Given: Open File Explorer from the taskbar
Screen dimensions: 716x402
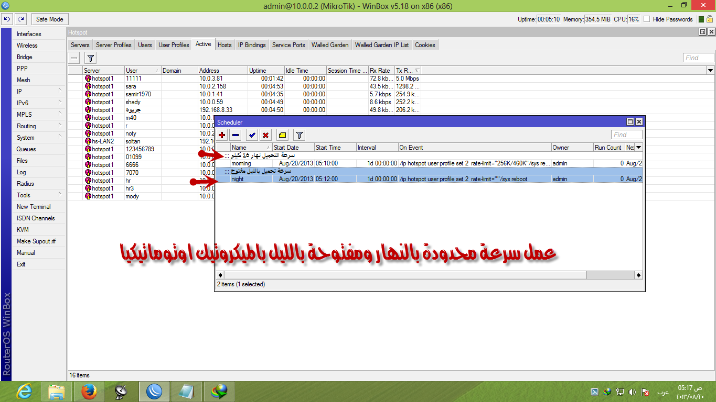Looking at the screenshot, I should 57,391.
